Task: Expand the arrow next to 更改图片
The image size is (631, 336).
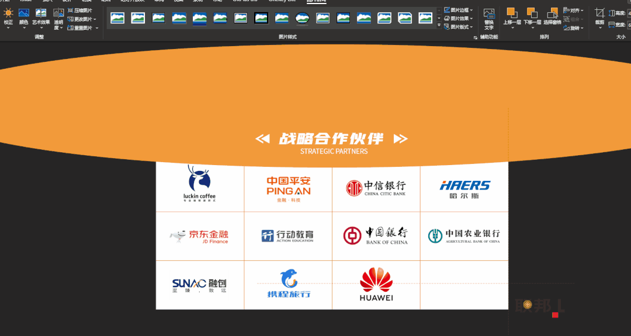Action: click(95, 19)
